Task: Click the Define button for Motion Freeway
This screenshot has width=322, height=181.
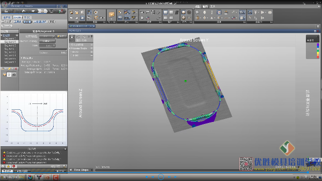Action: tap(47, 41)
